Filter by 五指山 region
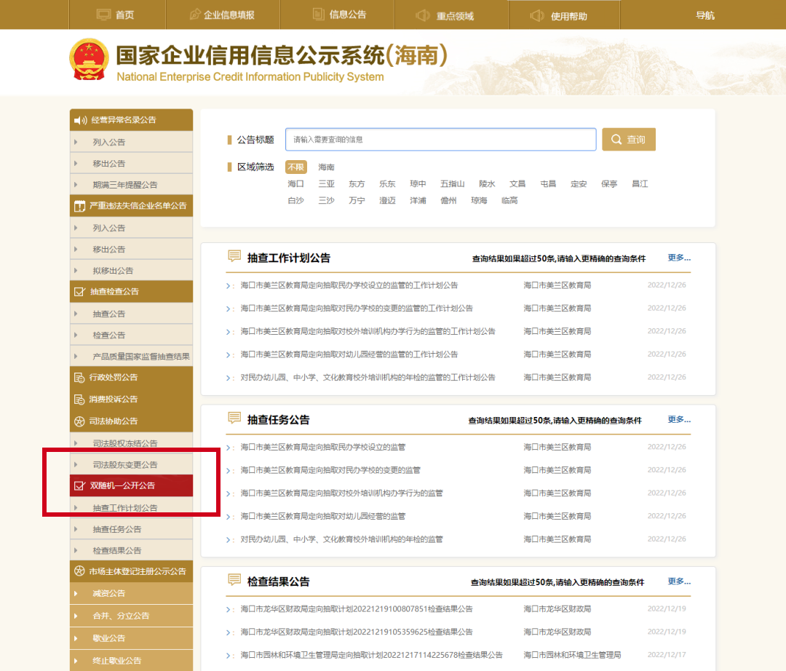This screenshot has height=671, width=786. tap(452, 184)
